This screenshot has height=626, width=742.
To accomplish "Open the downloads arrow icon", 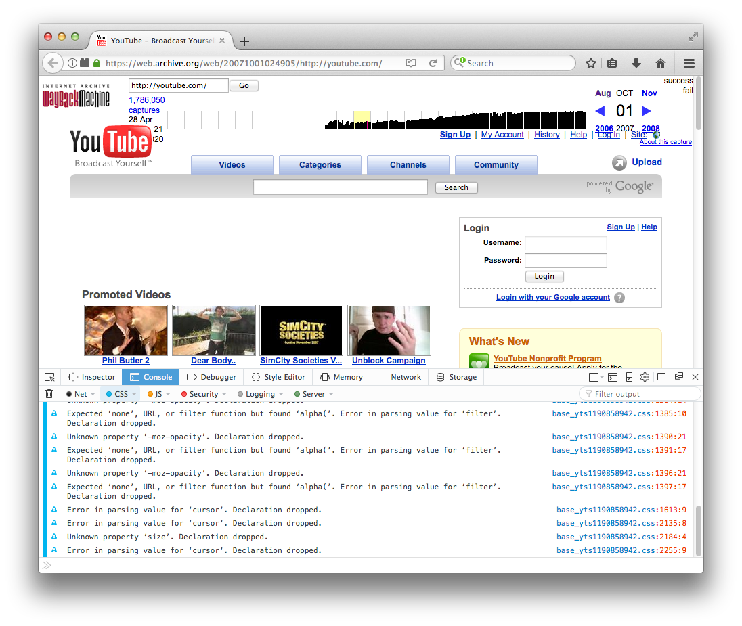I will 636,63.
